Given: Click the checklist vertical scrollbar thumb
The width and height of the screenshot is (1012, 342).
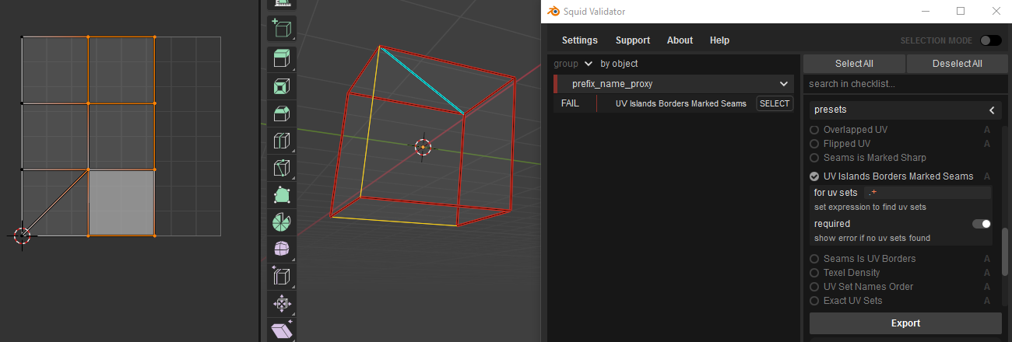Looking at the screenshot, I should point(1004,253).
